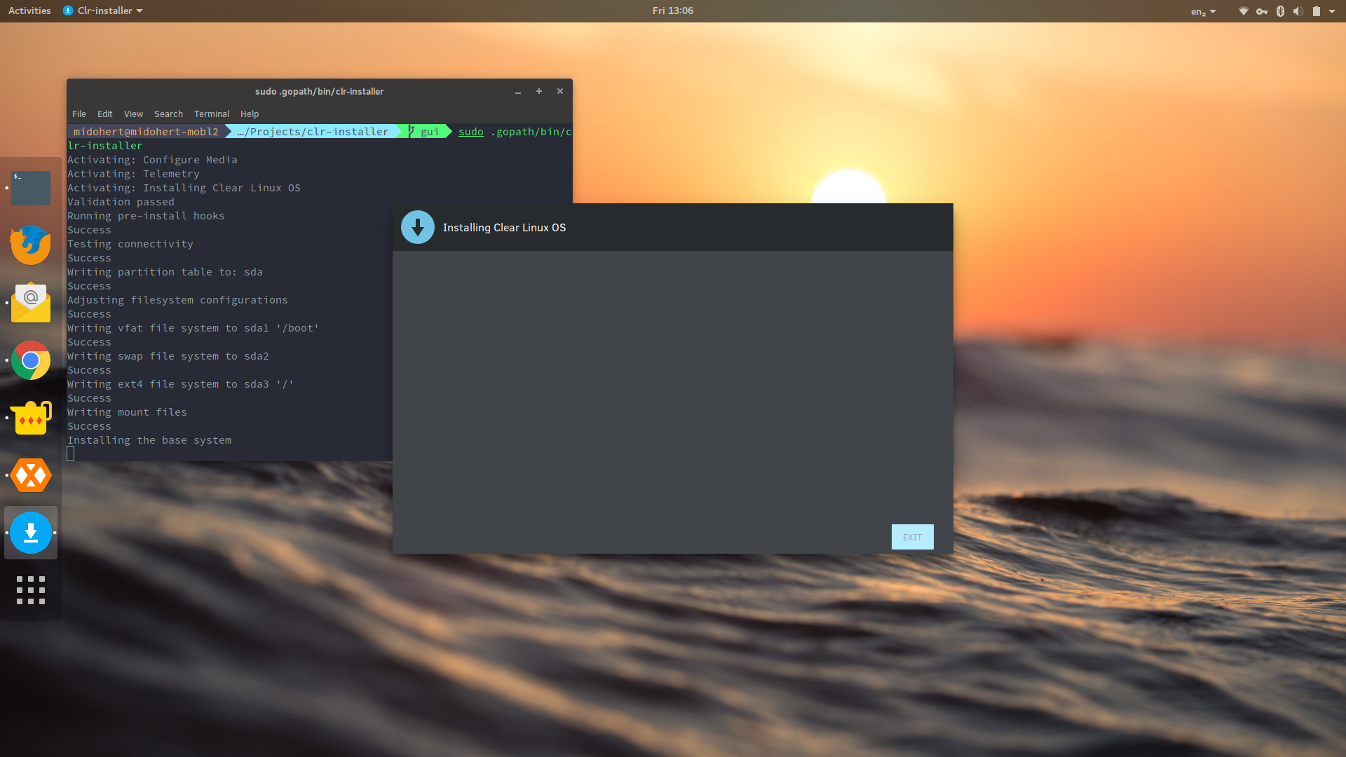Launch Firefox from the dock

point(31,245)
